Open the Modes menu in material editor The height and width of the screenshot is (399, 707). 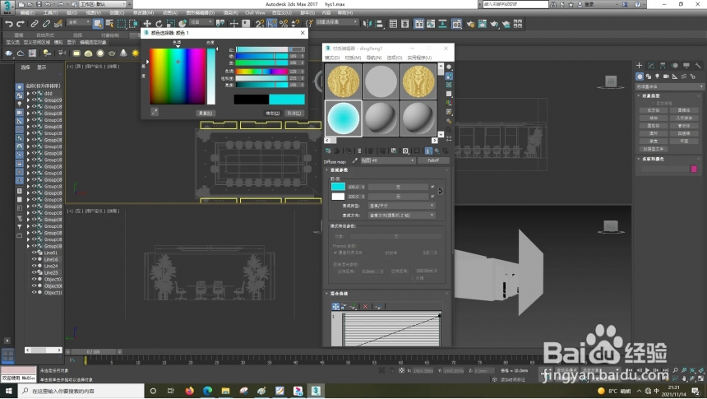332,58
